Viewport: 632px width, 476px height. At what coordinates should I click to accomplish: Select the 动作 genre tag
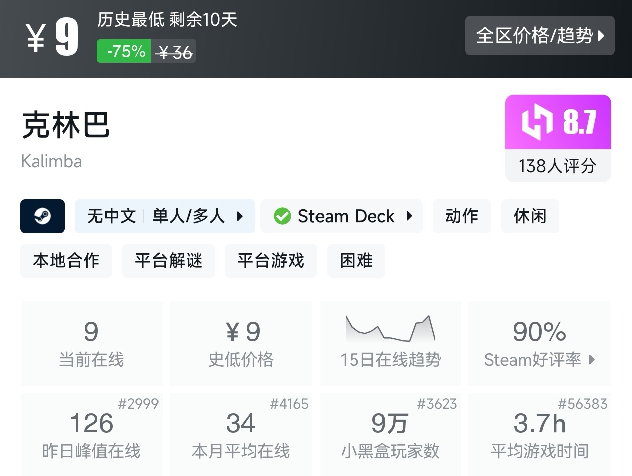pos(461,216)
